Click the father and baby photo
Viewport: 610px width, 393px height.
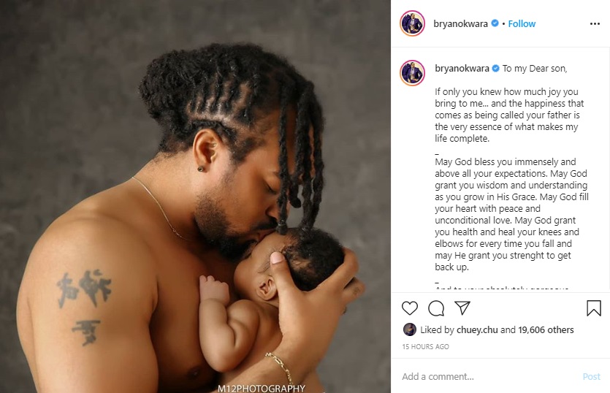(x=195, y=196)
